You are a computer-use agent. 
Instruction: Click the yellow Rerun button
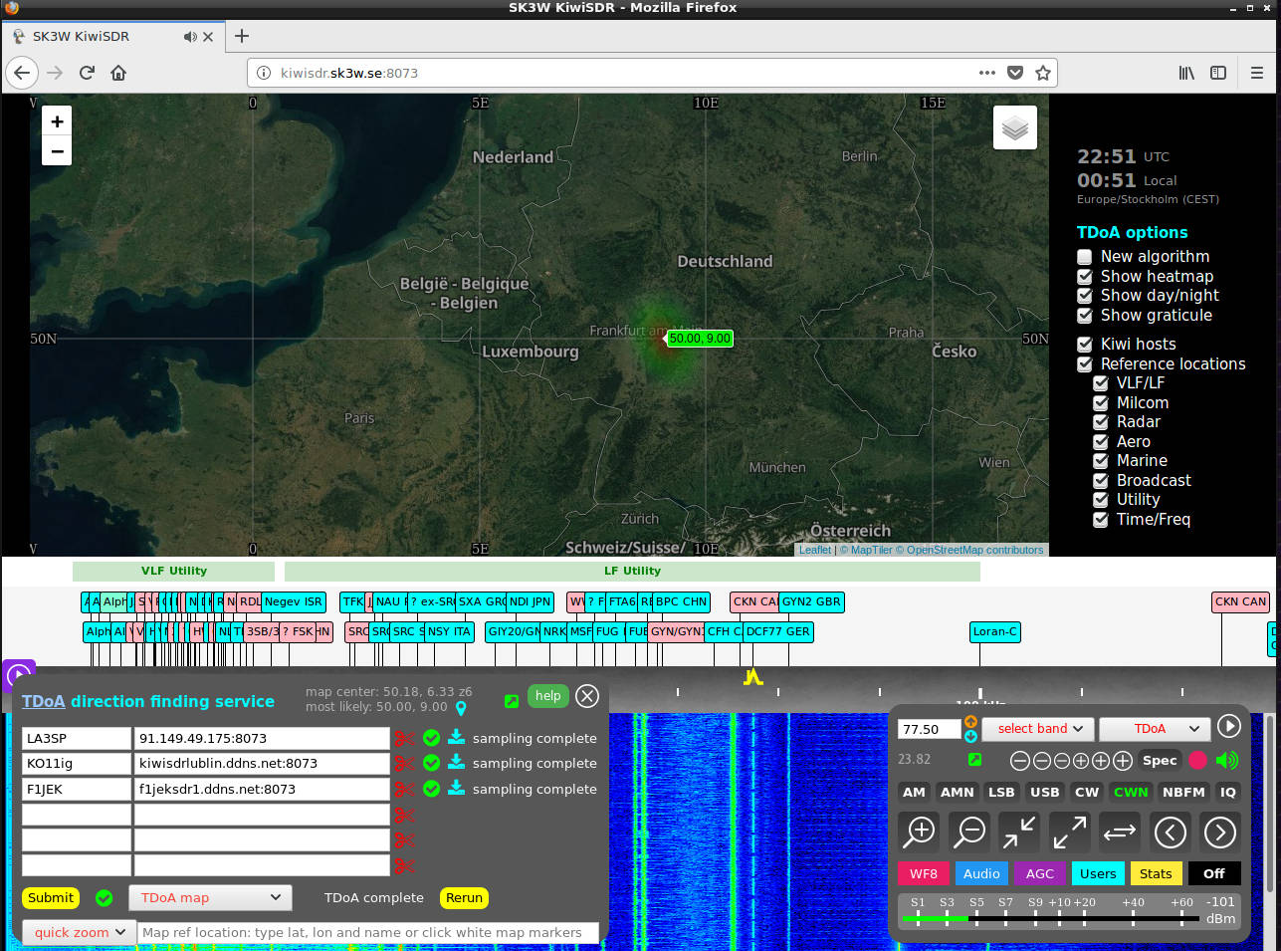point(464,898)
